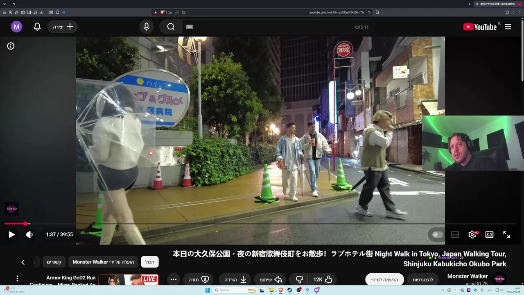Select the הכול filter chip
This screenshot has width=524, height=295.
(x=150, y=262)
